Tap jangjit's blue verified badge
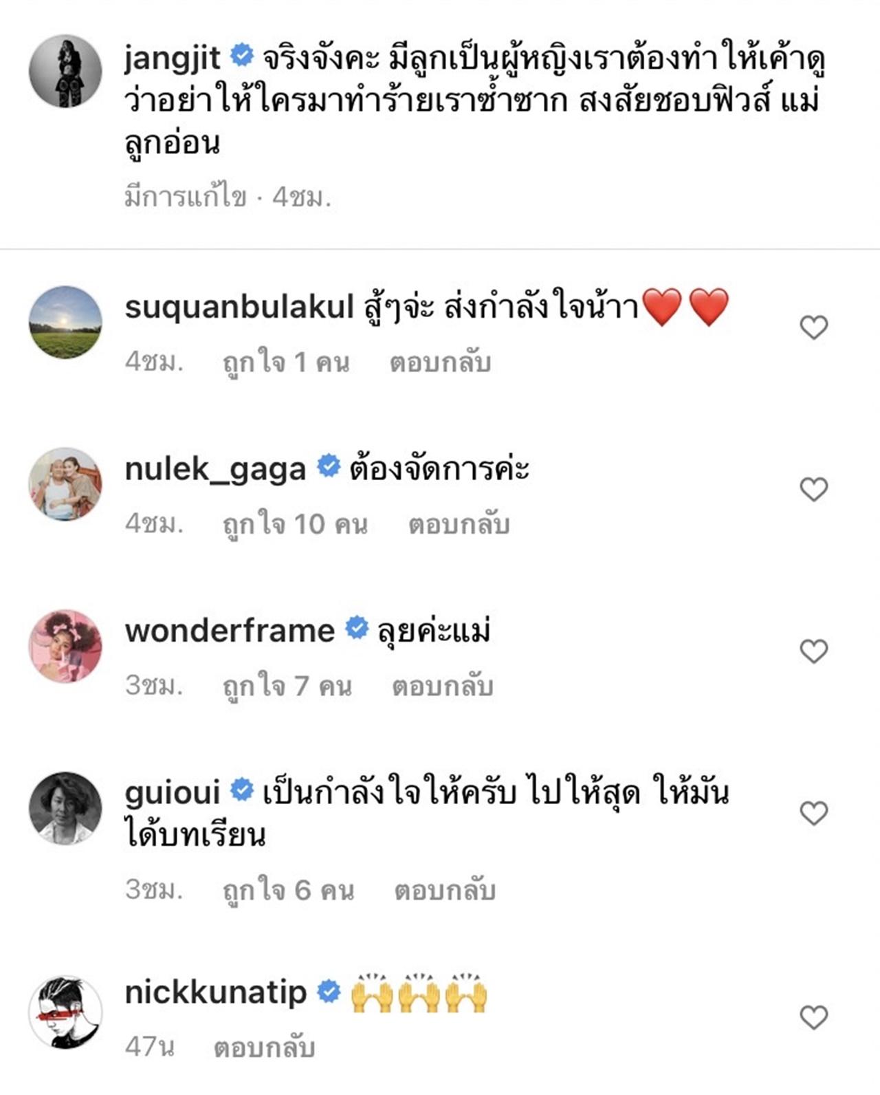The image size is (880, 1095). pos(241,55)
